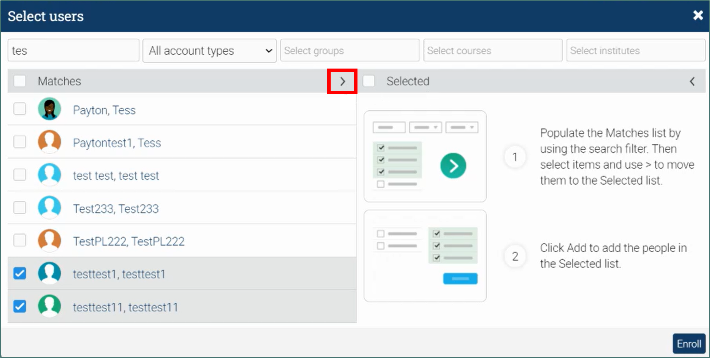The height and width of the screenshot is (358, 710).
Task: Click the move-to-Selected right arrow icon
Action: (x=342, y=81)
